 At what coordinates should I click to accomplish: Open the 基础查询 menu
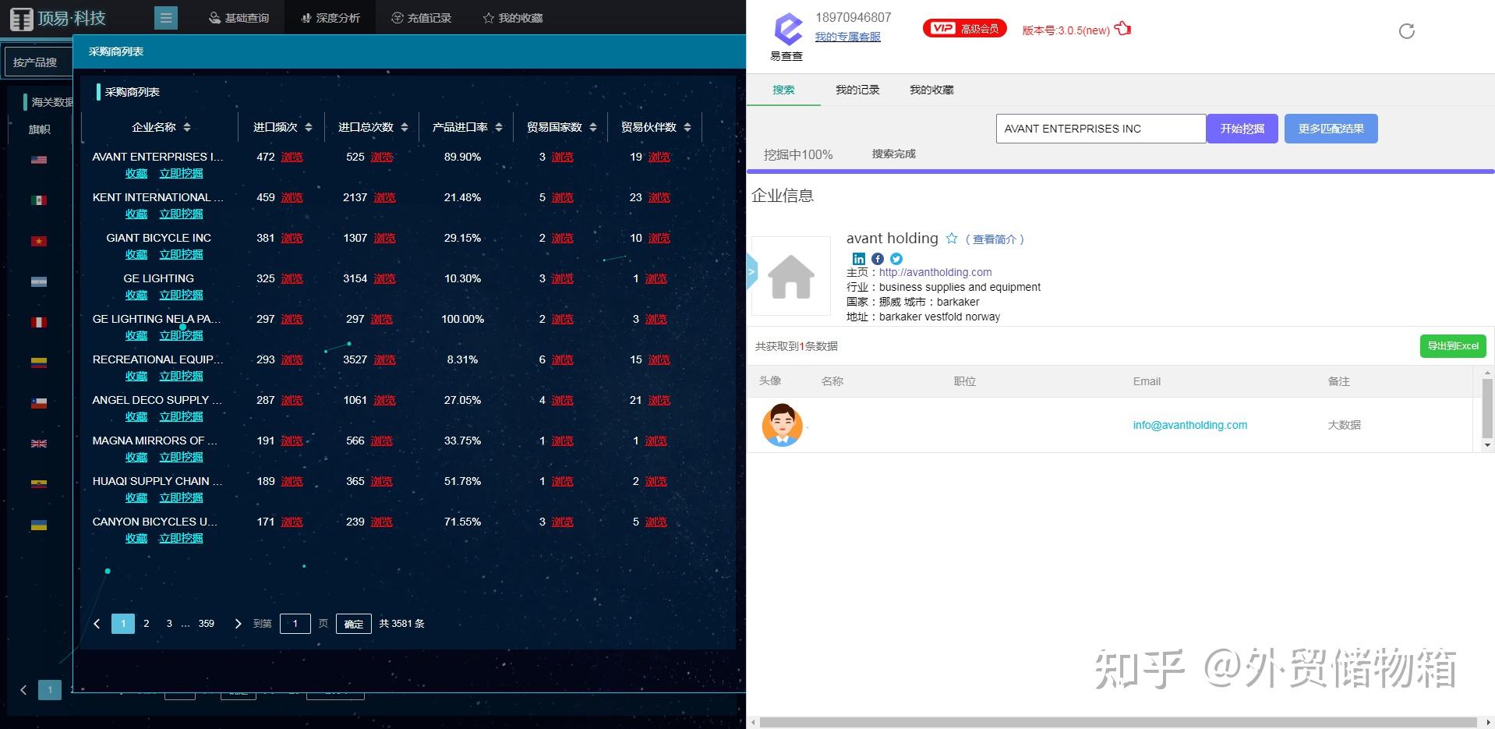(239, 18)
